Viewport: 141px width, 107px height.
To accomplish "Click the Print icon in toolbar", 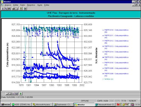I will pos(13,9).
